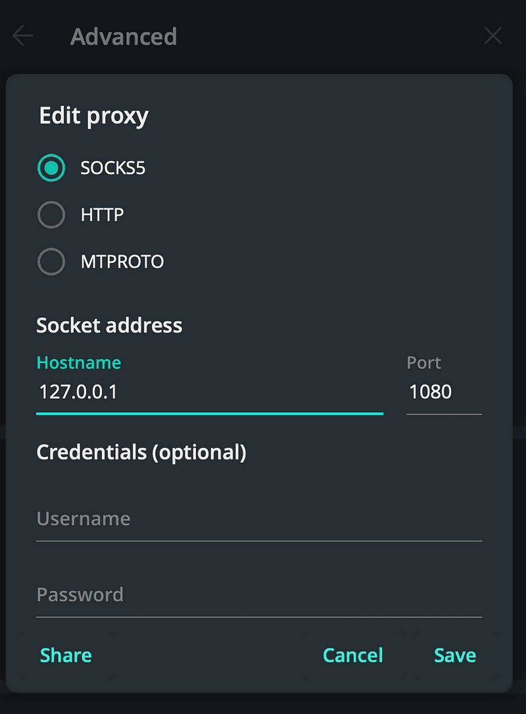Click the Port field showing 1080
Viewport: 526px width, 714px height.
[x=443, y=393]
